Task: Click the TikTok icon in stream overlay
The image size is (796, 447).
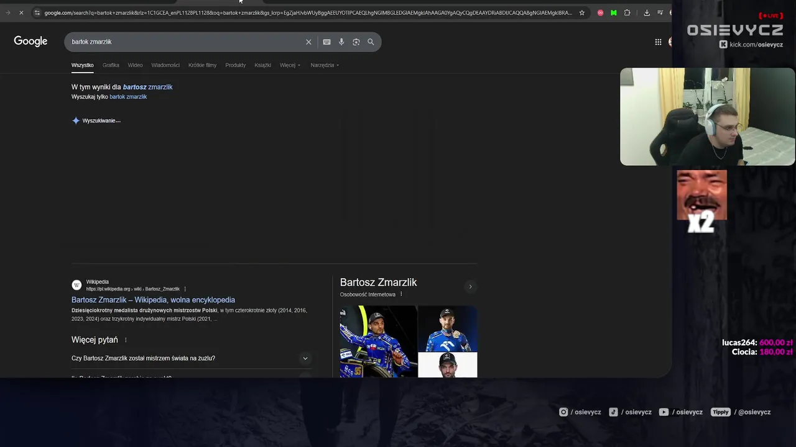Action: tap(613, 412)
